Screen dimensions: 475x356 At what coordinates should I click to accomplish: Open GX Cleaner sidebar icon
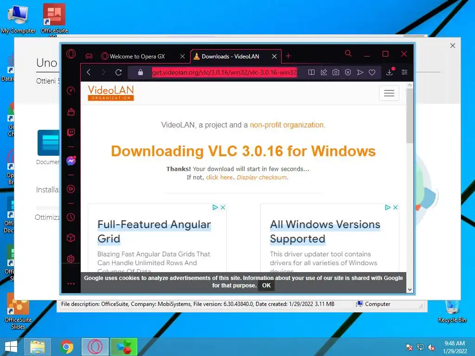[71, 112]
